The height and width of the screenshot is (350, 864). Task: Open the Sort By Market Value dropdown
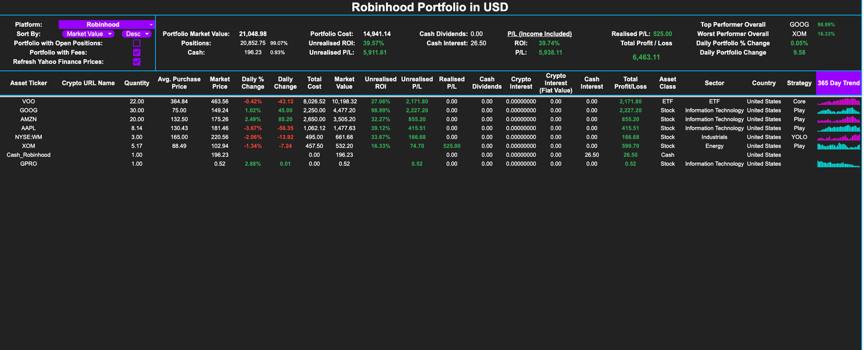pyautogui.click(x=88, y=34)
